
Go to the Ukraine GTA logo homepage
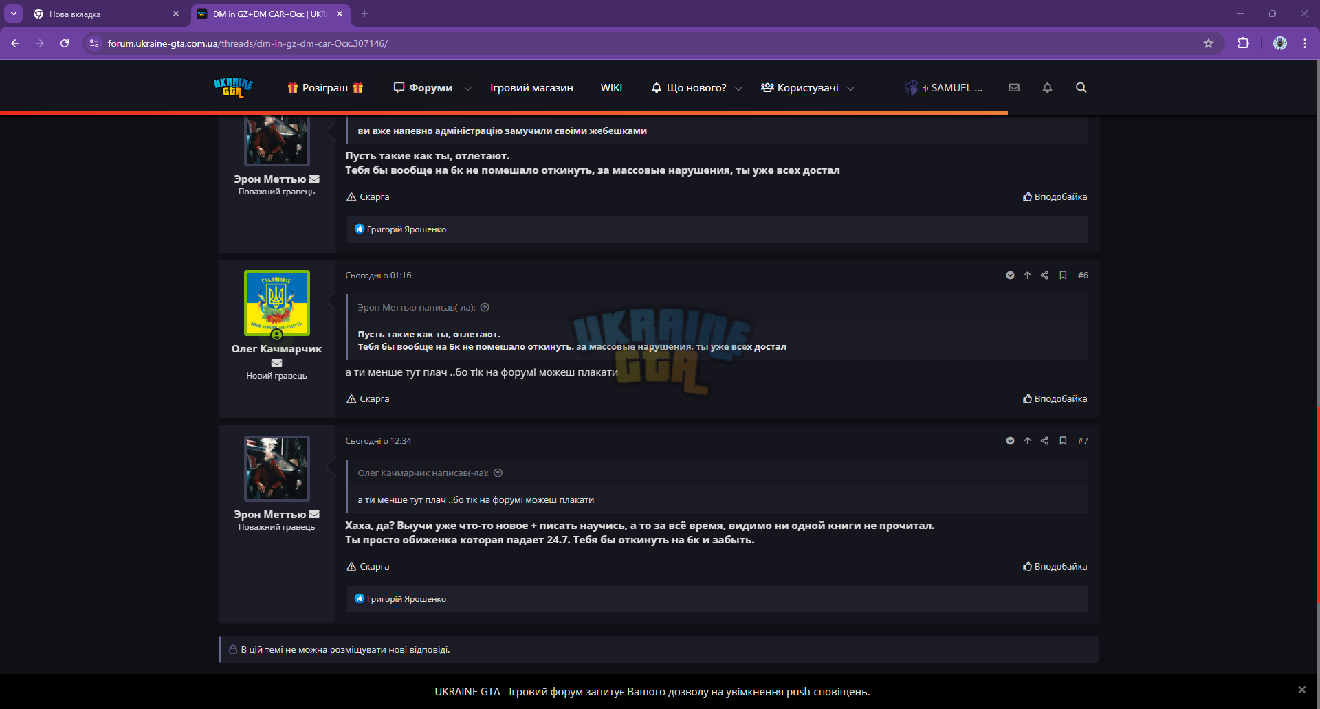click(234, 88)
